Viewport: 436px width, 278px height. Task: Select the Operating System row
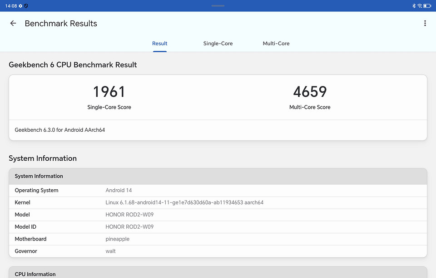click(218, 191)
